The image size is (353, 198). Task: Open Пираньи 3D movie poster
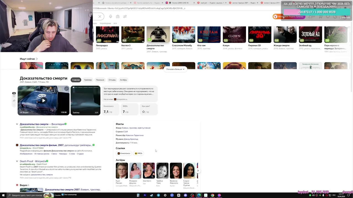pyautogui.click(x=260, y=35)
